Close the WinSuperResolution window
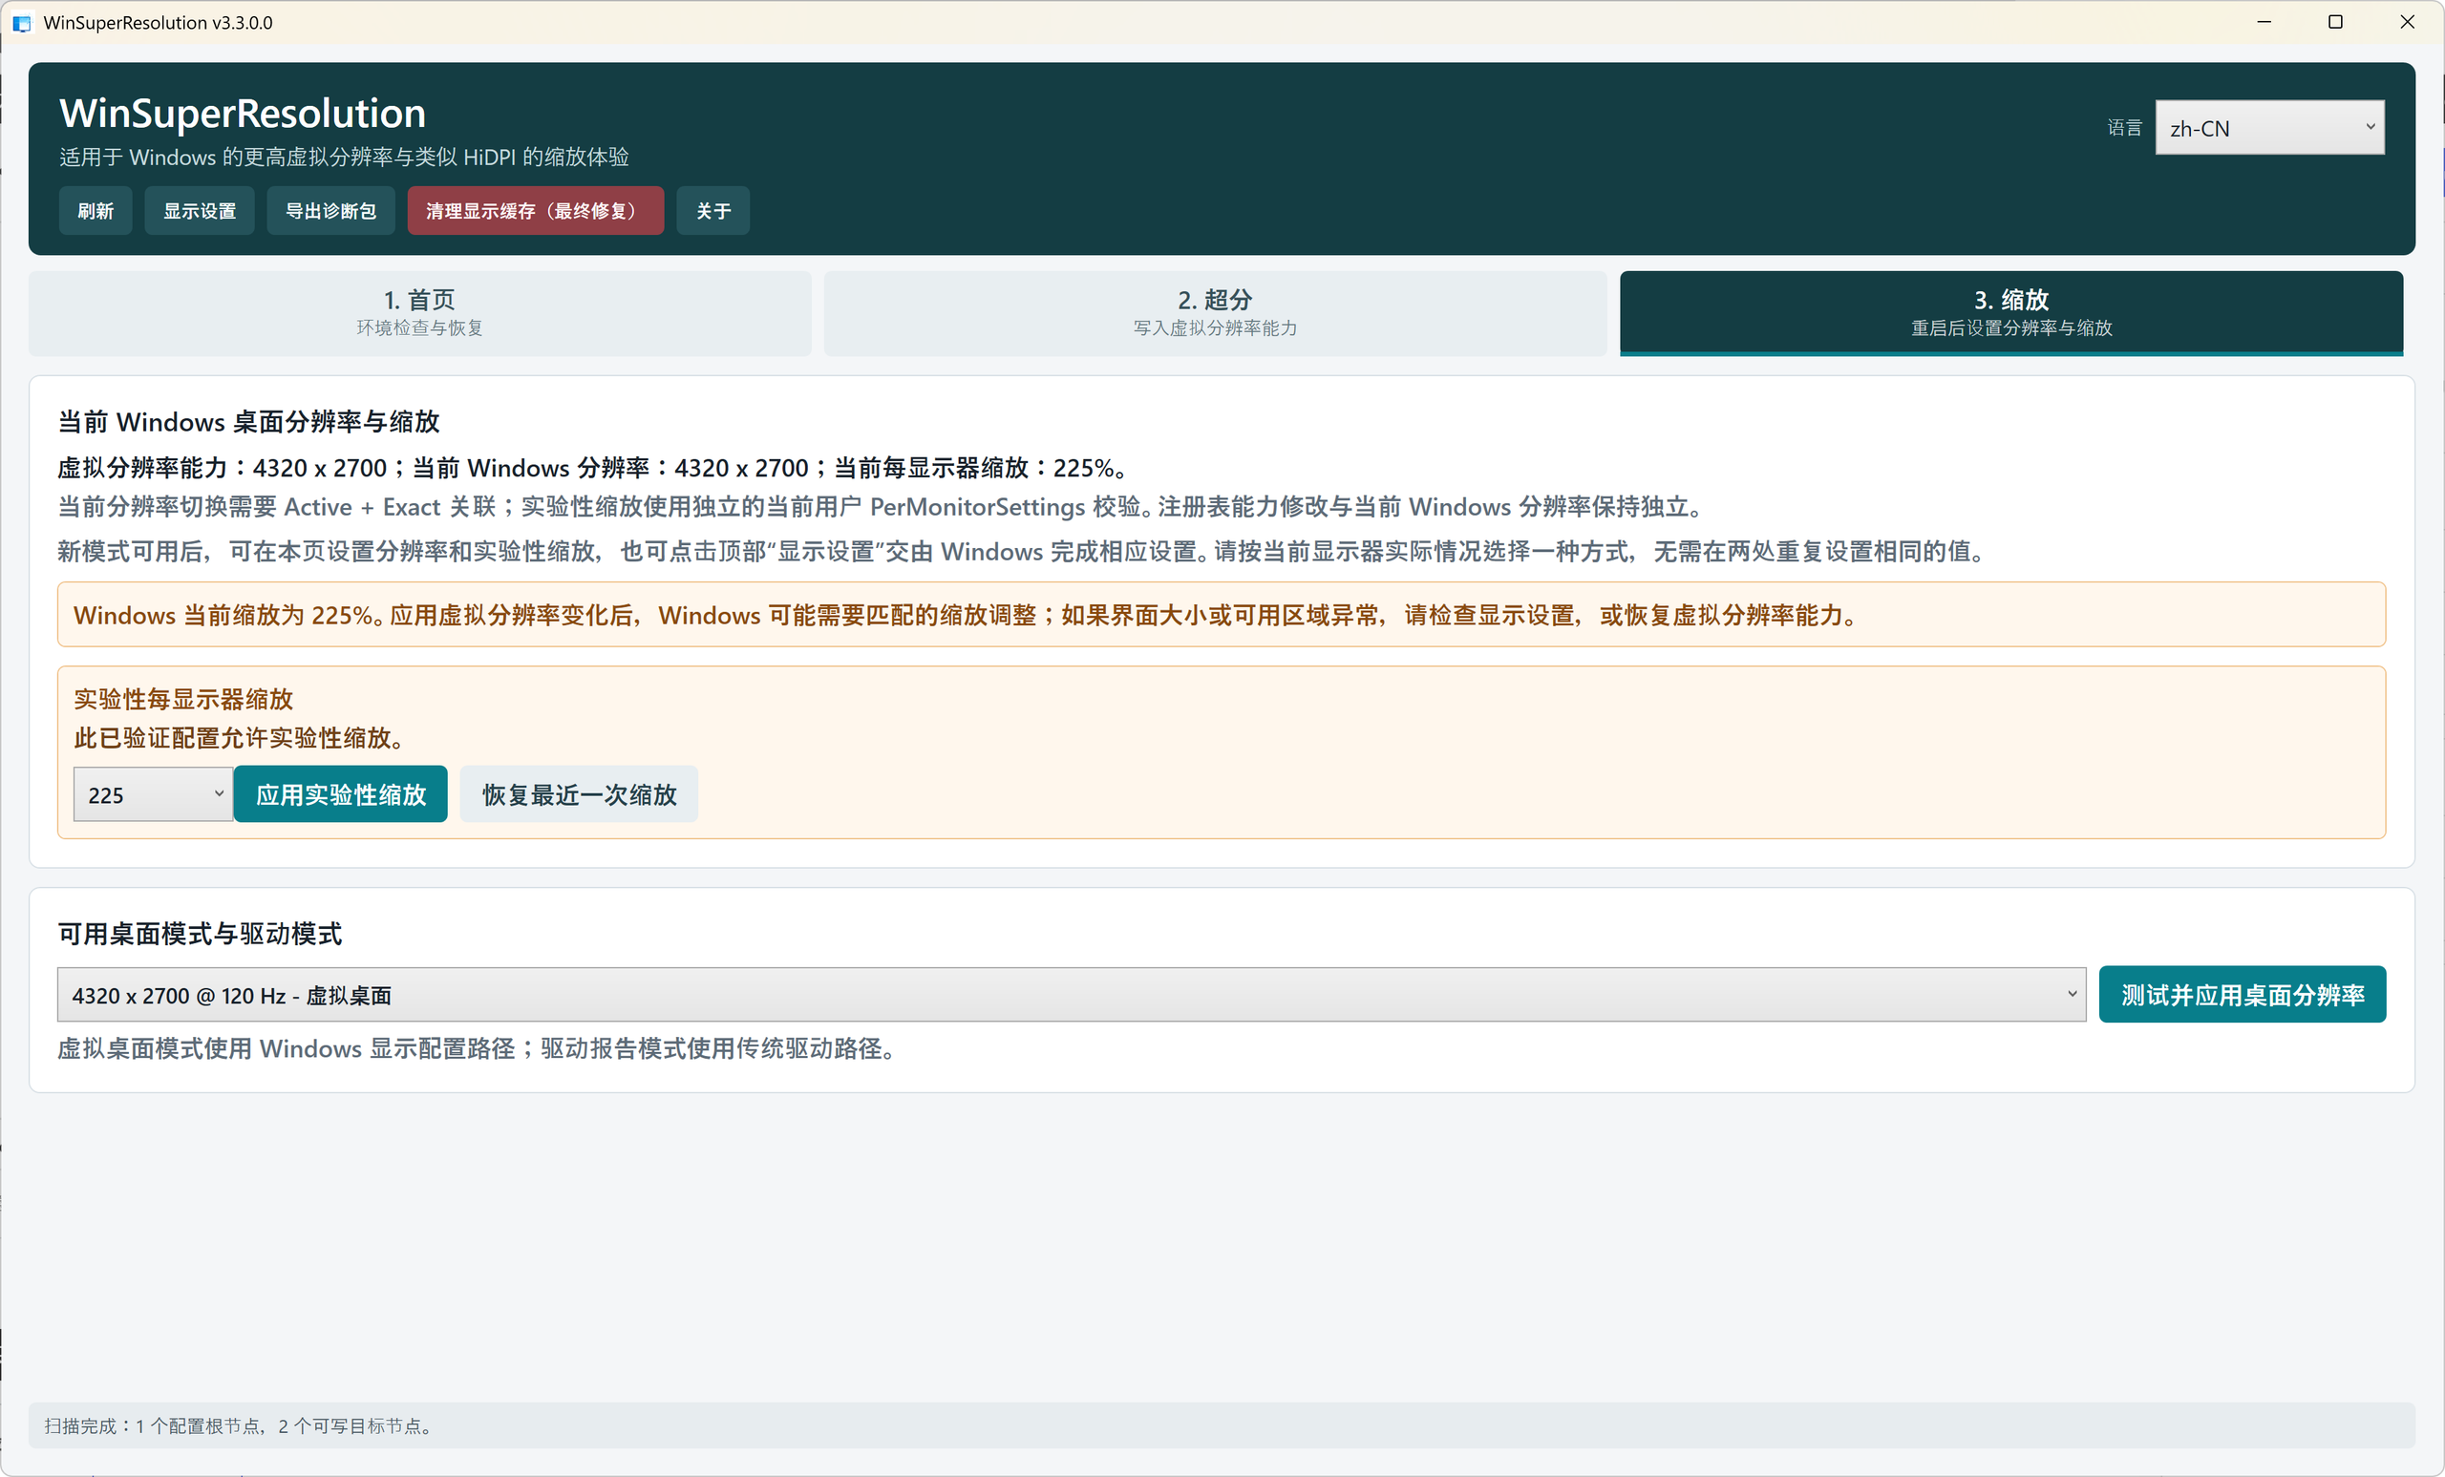The height and width of the screenshot is (1477, 2445). (x=2408, y=22)
